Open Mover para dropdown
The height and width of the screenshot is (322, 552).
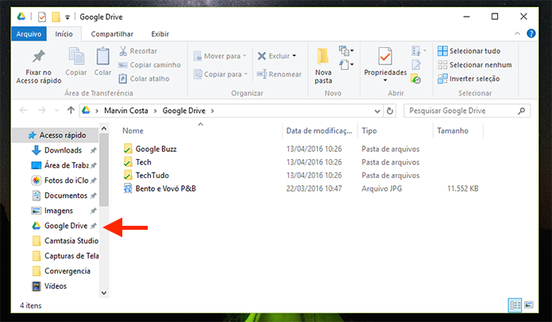[x=220, y=56]
